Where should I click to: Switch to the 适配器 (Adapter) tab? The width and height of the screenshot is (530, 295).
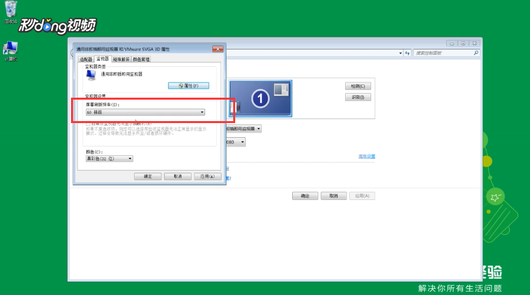click(x=86, y=60)
